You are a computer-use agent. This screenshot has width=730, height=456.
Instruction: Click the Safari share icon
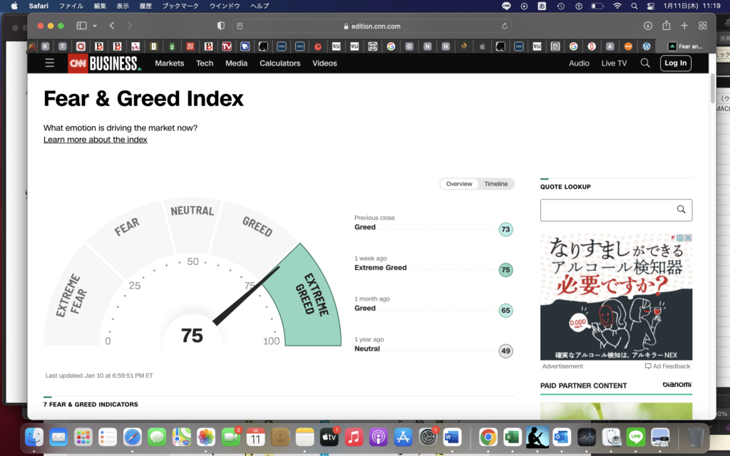coord(666,25)
